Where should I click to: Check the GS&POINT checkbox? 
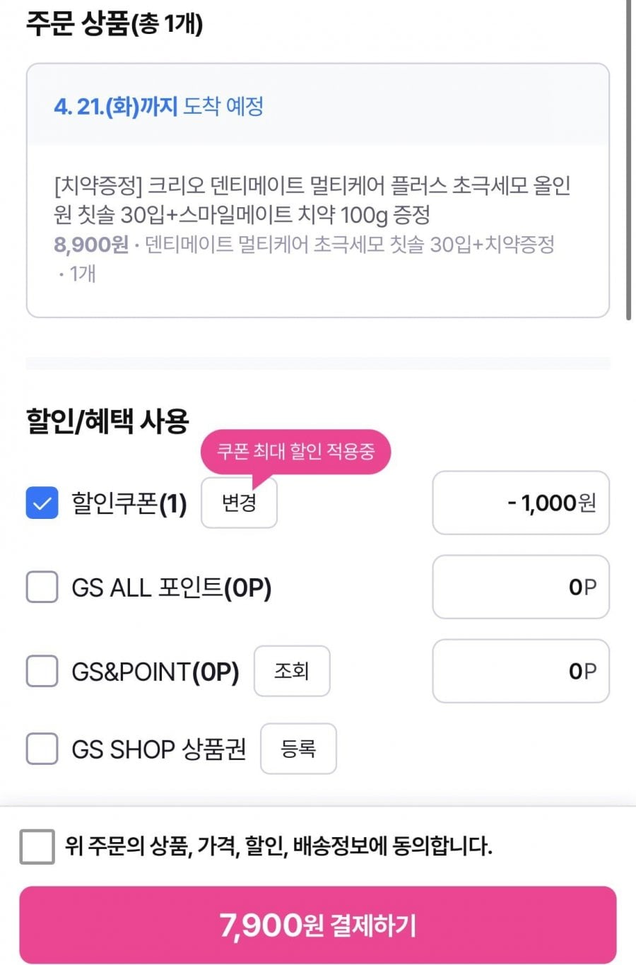[x=42, y=671]
